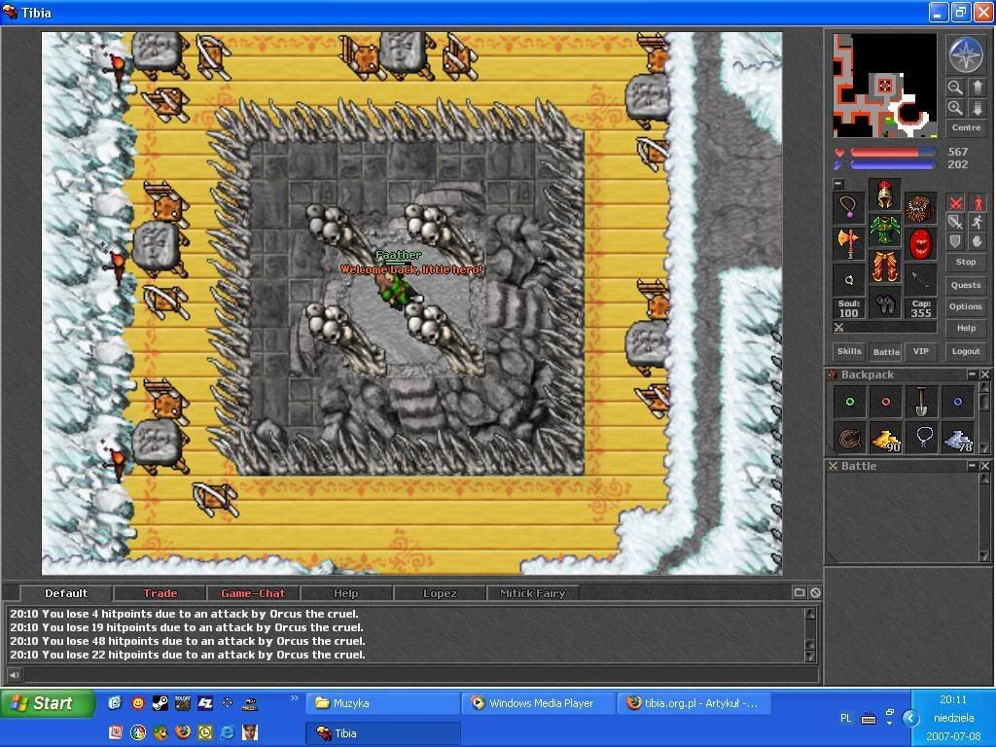The height and width of the screenshot is (747, 996).
Task: Toggle stand while fighting mode
Action: pyautogui.click(x=978, y=202)
